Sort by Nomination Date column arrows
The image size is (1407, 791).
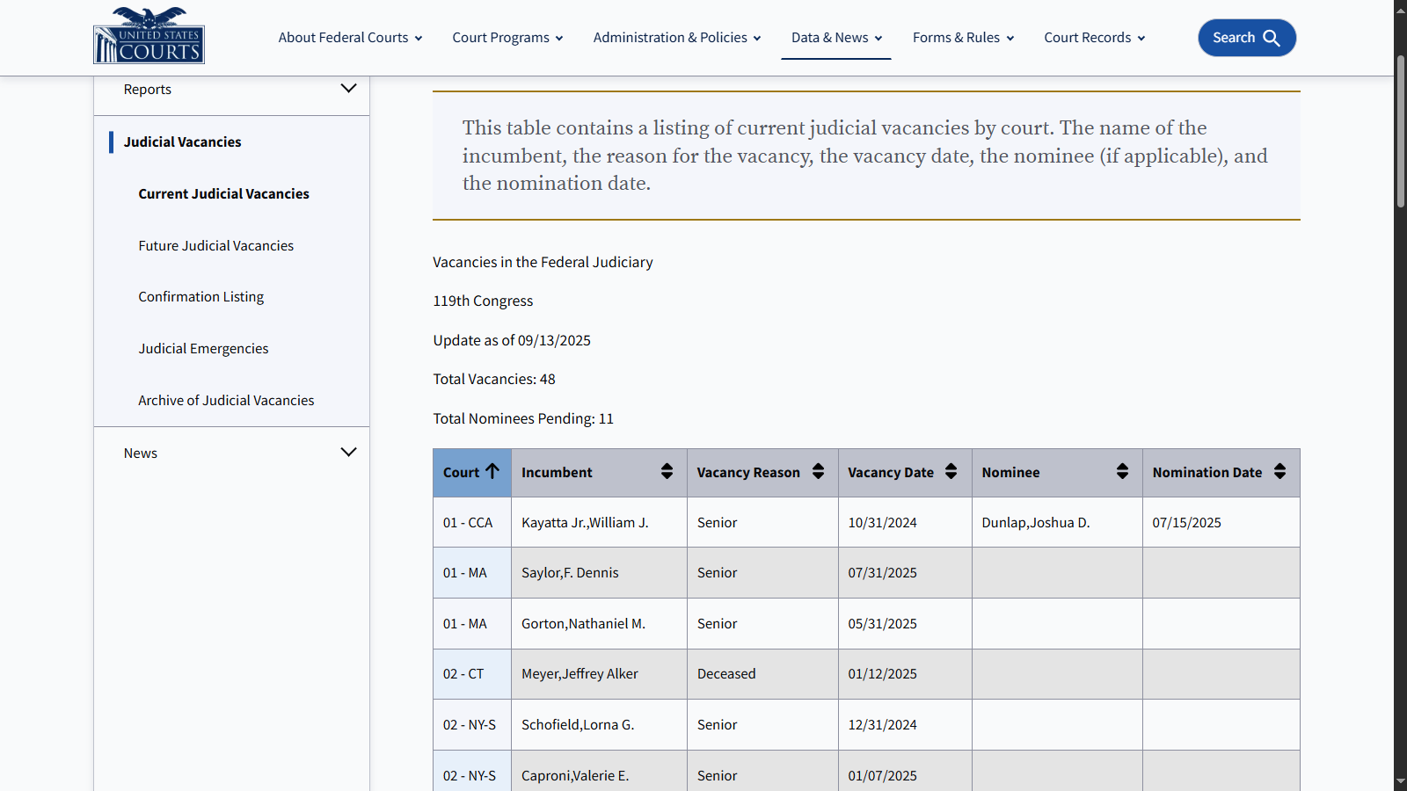click(x=1279, y=472)
